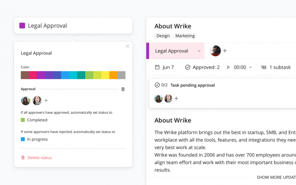
Task: Click second approver avatar in pending approval card
Action: [168, 99]
